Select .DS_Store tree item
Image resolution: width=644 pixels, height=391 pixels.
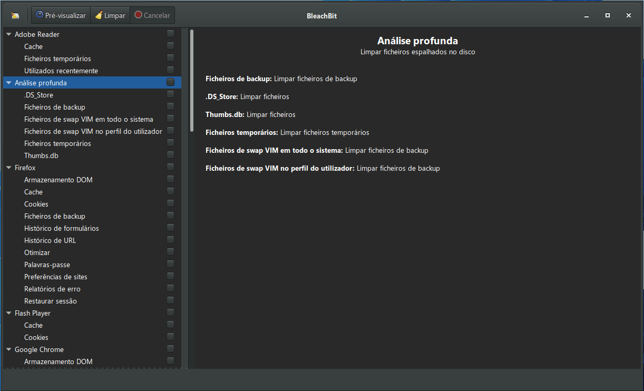point(92,95)
